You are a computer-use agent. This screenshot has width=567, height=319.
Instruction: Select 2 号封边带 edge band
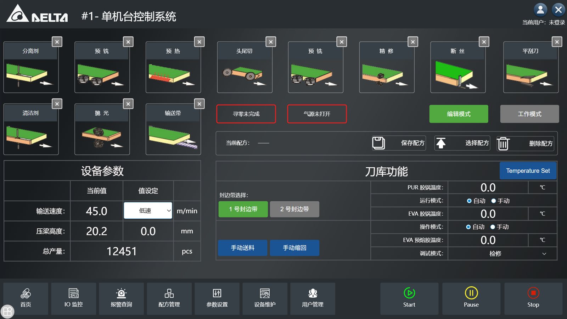294,209
